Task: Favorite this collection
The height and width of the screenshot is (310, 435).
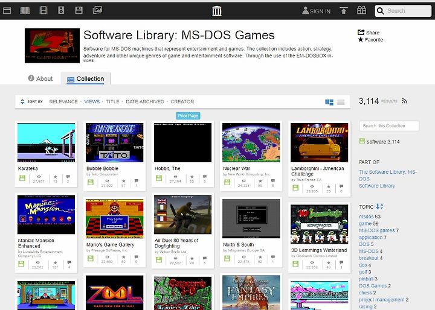Action: (370, 40)
